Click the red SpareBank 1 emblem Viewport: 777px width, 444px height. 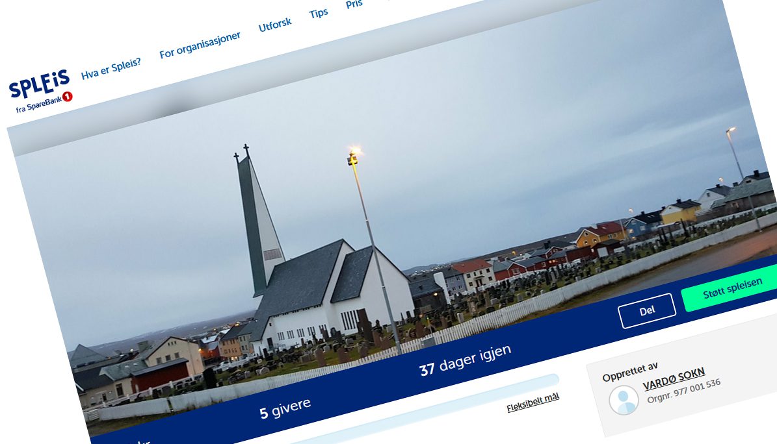click(67, 97)
